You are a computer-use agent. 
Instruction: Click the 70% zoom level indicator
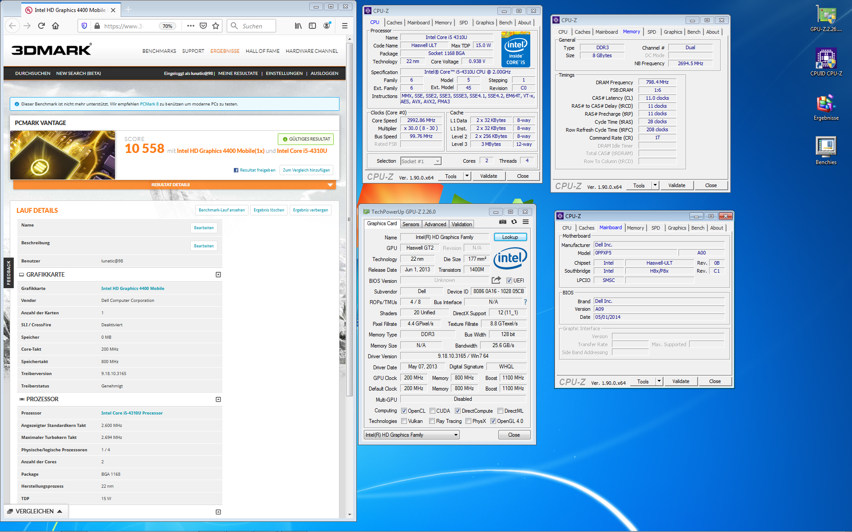coord(167,26)
